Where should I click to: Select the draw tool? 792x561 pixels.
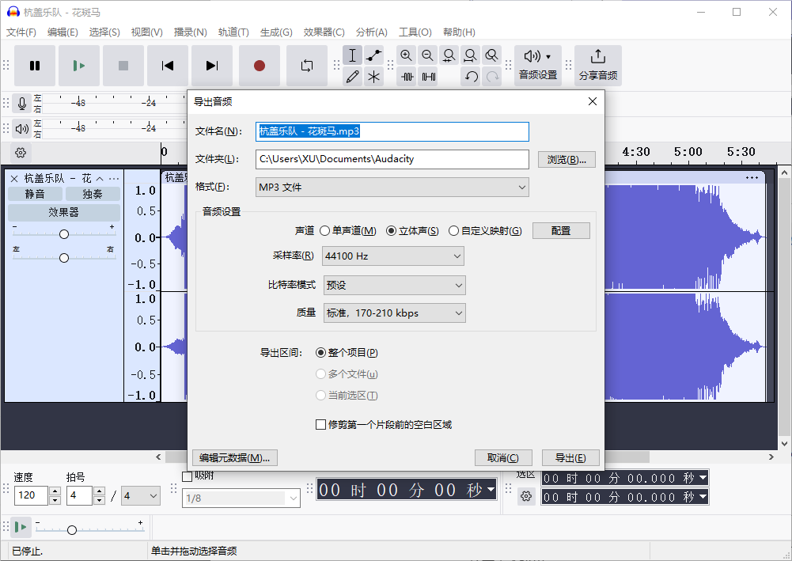tap(352, 77)
